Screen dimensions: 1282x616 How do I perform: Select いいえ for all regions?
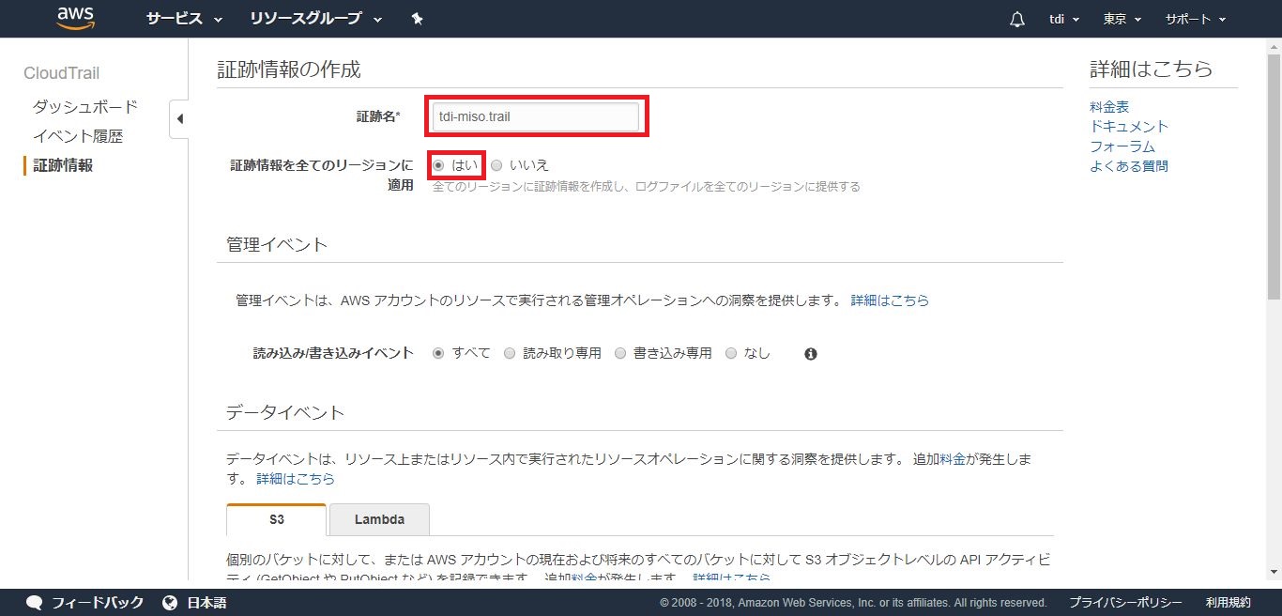pyautogui.click(x=496, y=165)
